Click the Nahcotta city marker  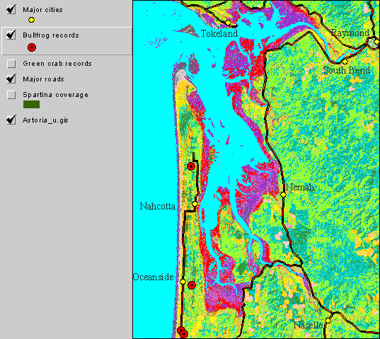click(x=195, y=204)
